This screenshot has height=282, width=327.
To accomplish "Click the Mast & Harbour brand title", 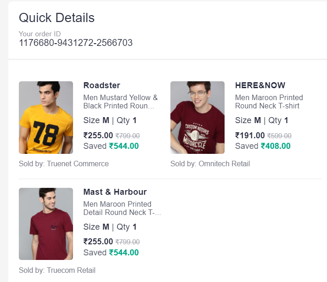I will click(115, 192).
